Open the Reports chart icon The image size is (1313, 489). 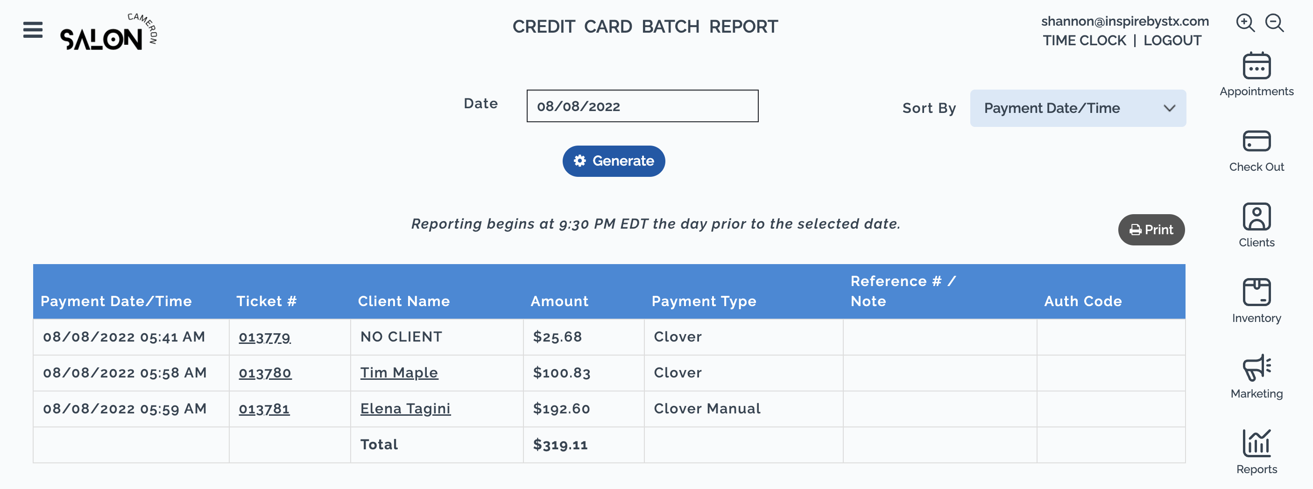(1256, 443)
